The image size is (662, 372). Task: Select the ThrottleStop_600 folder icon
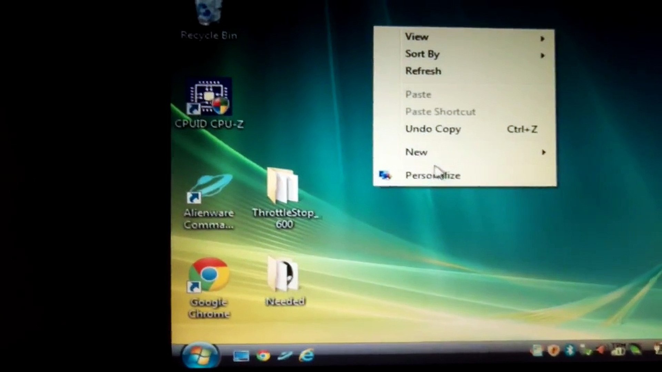(284, 199)
